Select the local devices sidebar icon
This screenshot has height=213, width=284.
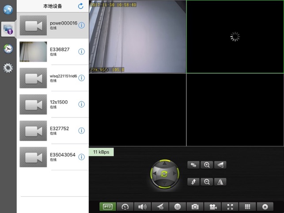(x=8, y=29)
